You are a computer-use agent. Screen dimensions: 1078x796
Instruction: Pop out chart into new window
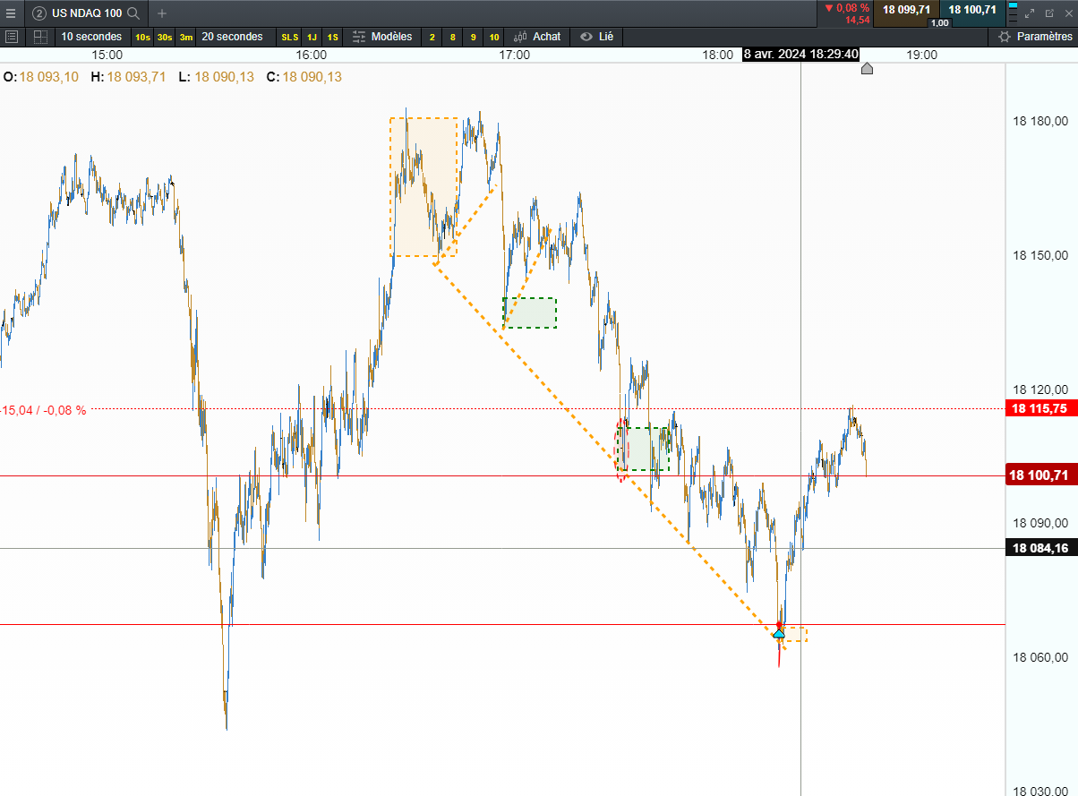click(1049, 13)
